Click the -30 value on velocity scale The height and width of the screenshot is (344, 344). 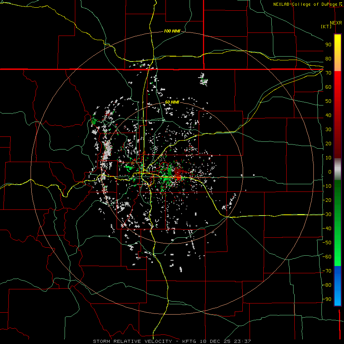pyautogui.click(x=327, y=214)
